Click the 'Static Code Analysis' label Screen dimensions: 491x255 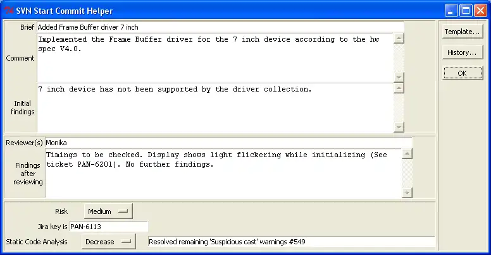37,242
